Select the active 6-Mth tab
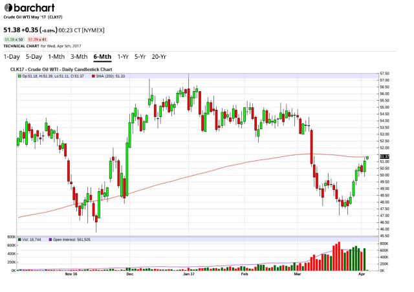 click(102, 56)
